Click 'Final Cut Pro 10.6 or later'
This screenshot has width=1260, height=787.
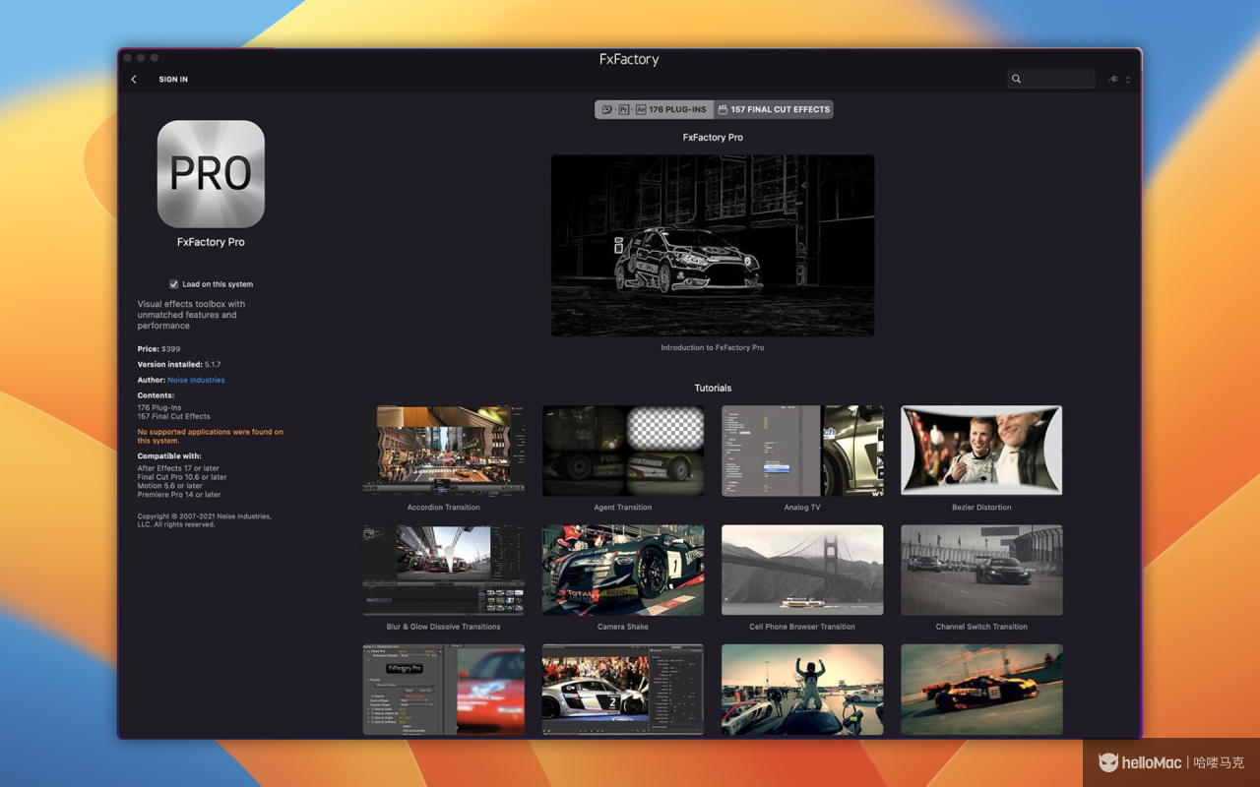click(182, 477)
